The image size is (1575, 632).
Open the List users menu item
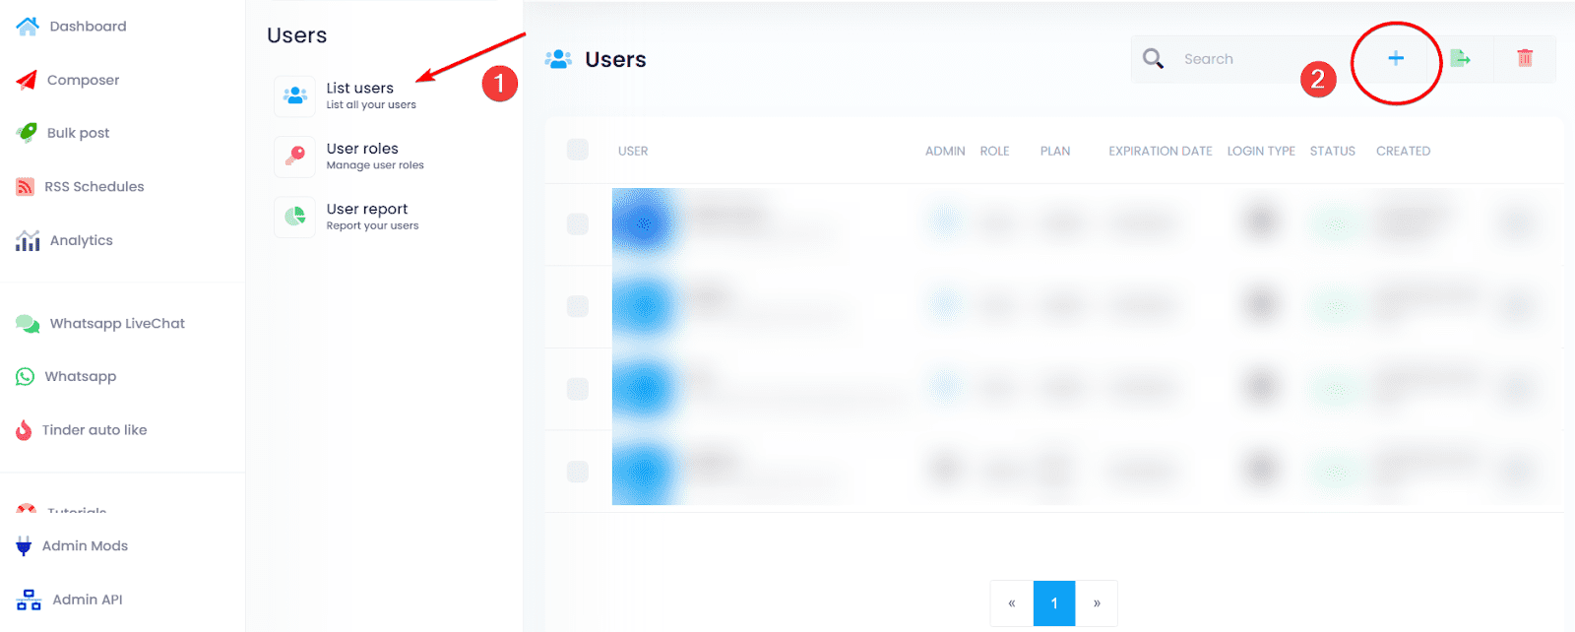[x=359, y=95]
